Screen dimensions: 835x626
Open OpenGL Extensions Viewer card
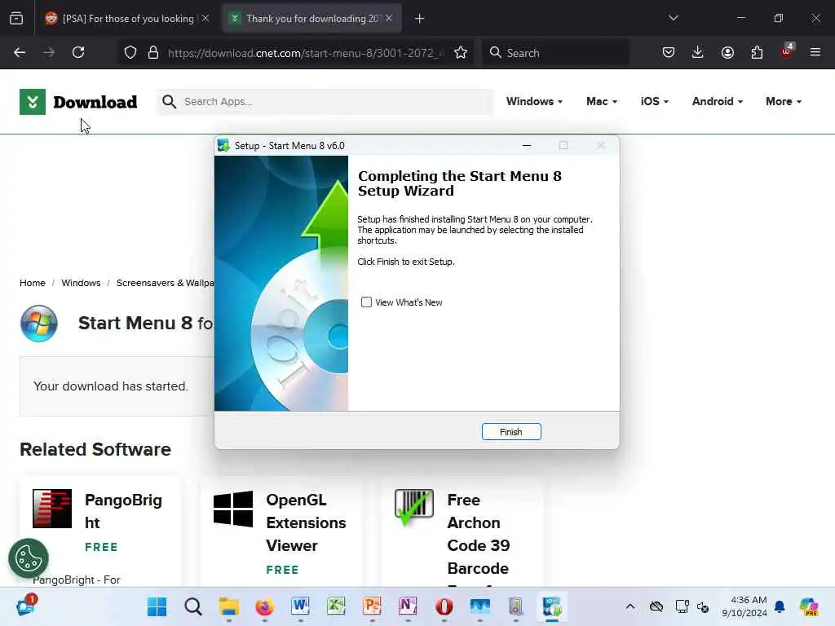(x=281, y=532)
